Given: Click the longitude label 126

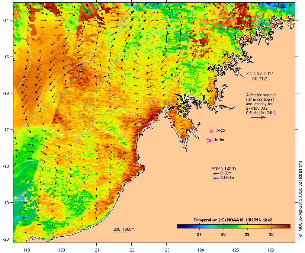Looking at the screenshot, I should tap(271, 250).
